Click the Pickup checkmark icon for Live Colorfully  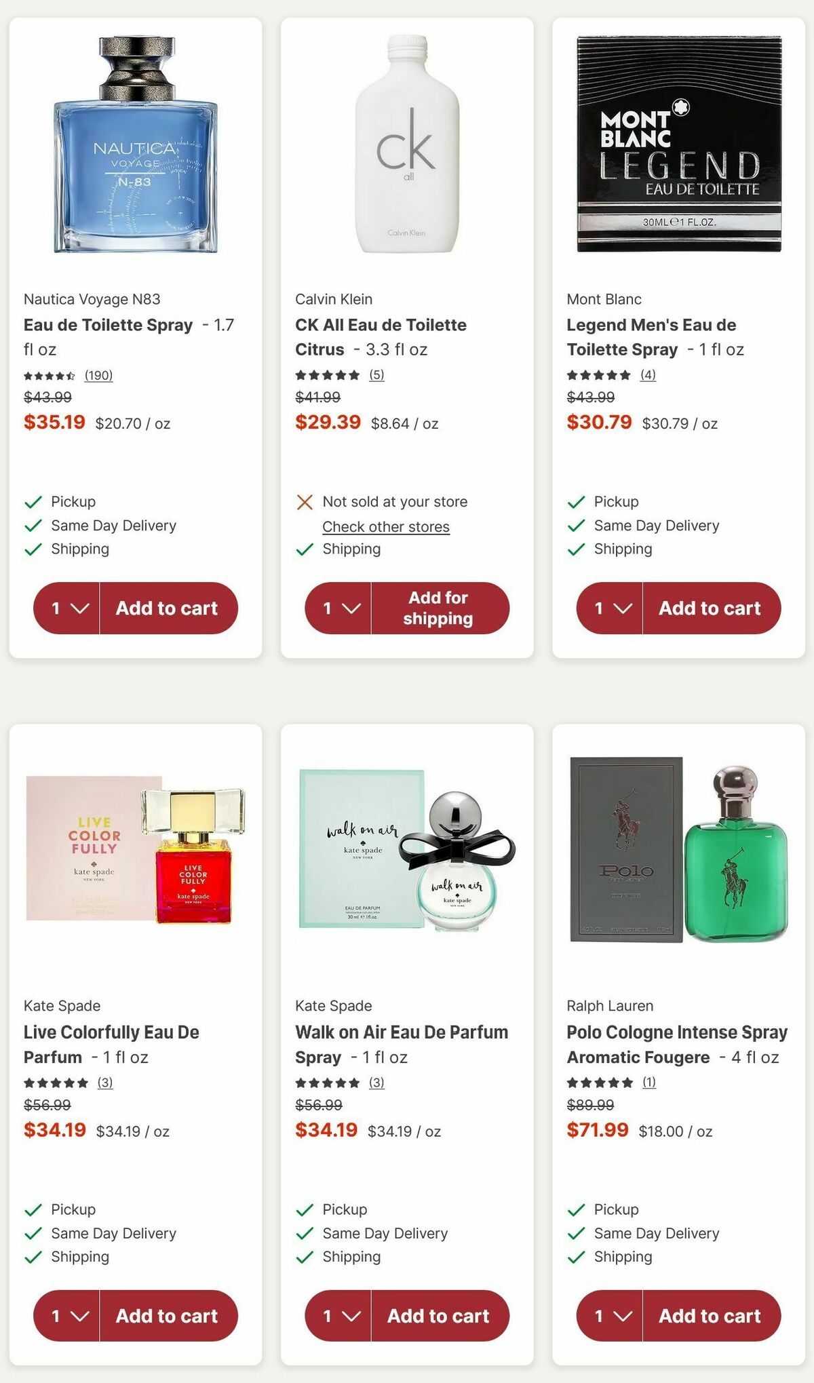(x=32, y=1209)
